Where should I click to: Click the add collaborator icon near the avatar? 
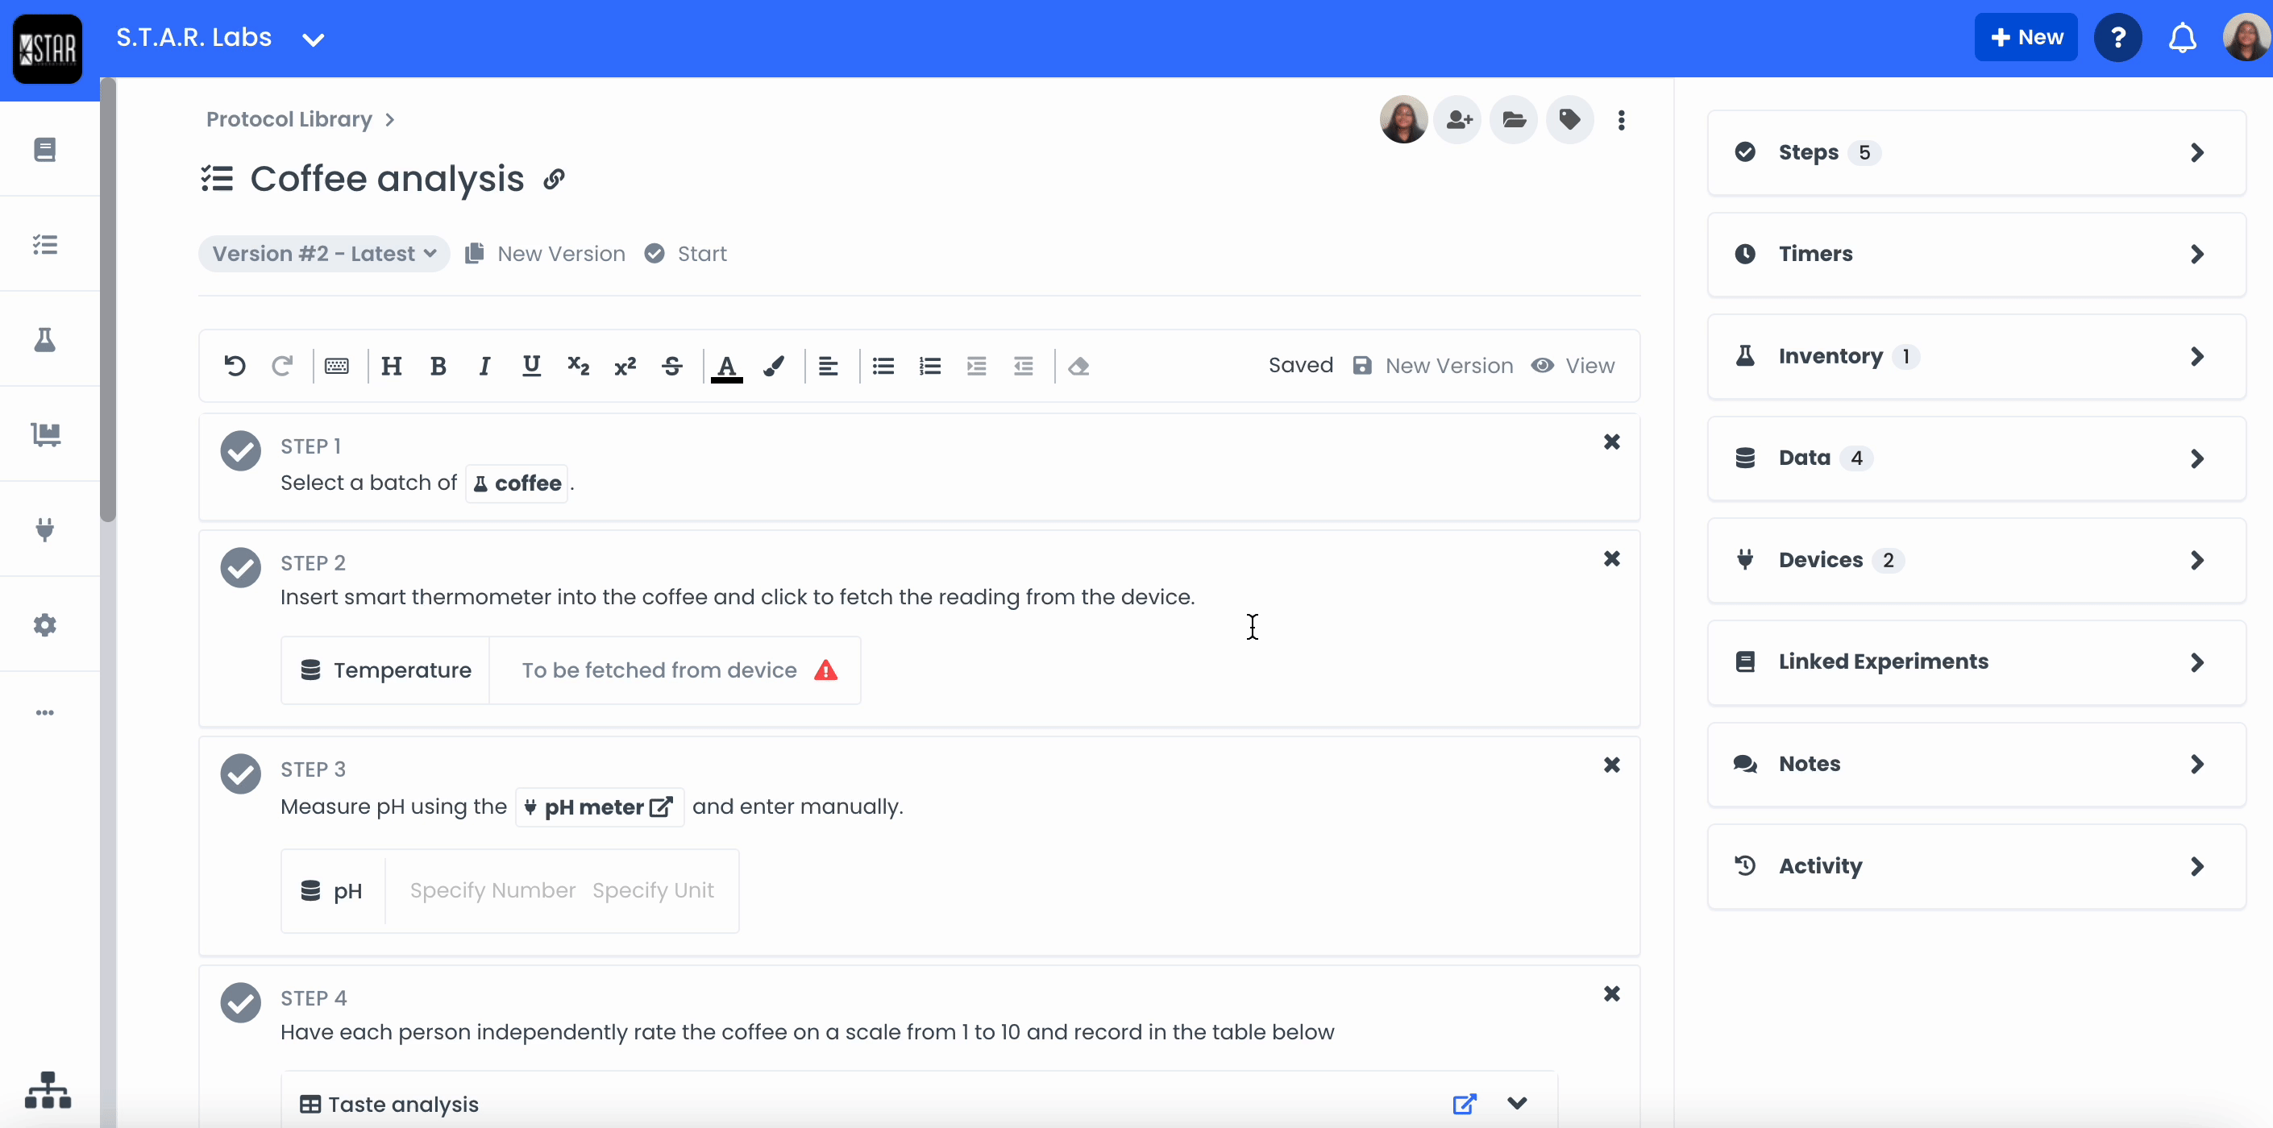coord(1457,120)
